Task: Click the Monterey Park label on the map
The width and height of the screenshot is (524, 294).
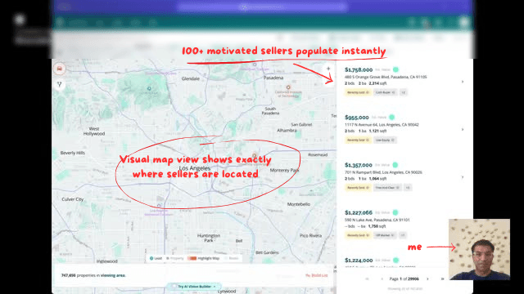Action: point(284,171)
